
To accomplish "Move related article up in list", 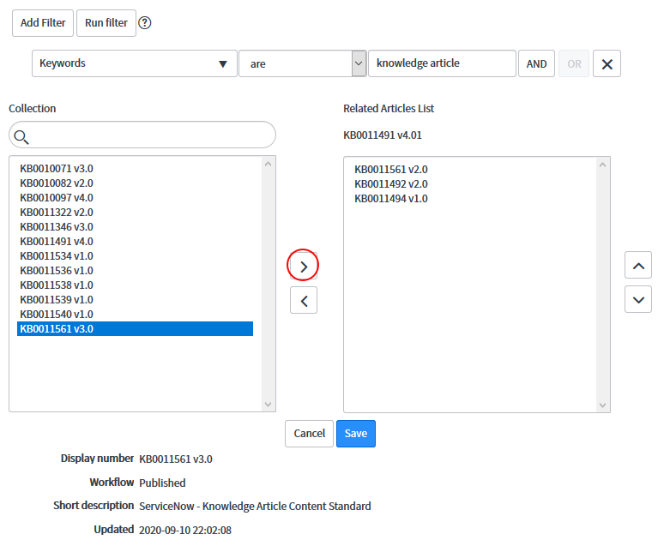I will point(637,266).
